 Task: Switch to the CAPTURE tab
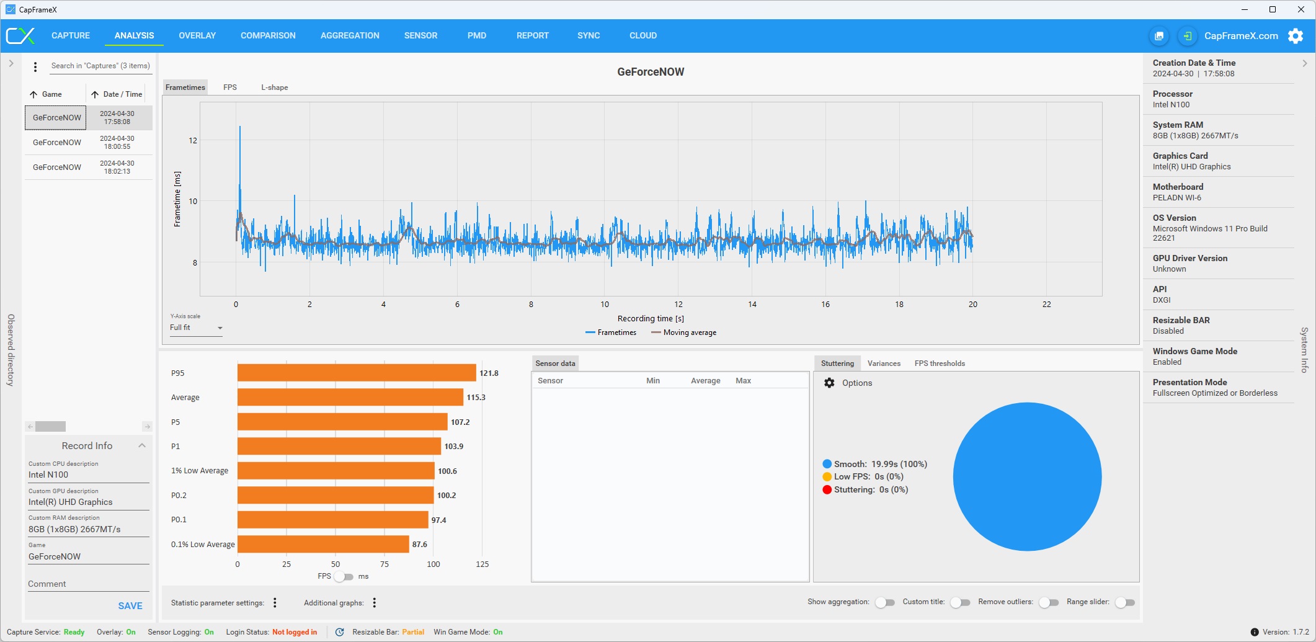click(71, 36)
